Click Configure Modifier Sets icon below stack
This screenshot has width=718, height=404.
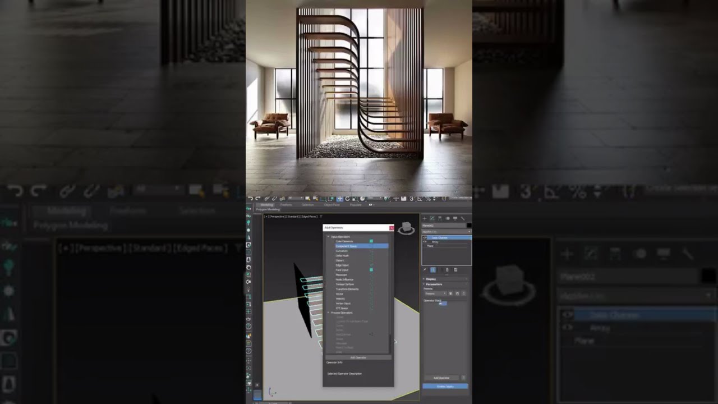click(x=455, y=270)
